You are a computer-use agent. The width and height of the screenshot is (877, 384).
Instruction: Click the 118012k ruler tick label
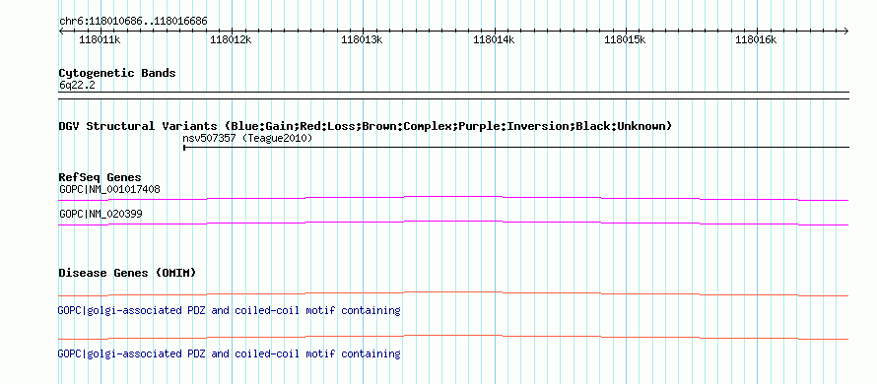231,39
